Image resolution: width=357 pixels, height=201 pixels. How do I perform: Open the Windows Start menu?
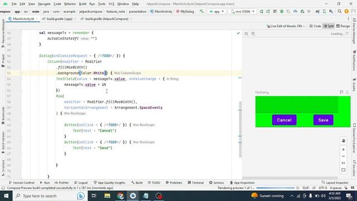click(x=6, y=196)
